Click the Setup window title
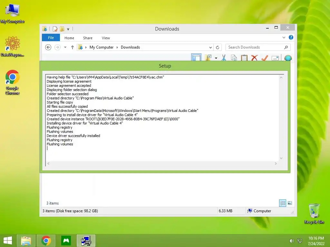The height and width of the screenshot is (247, 330). [165, 66]
